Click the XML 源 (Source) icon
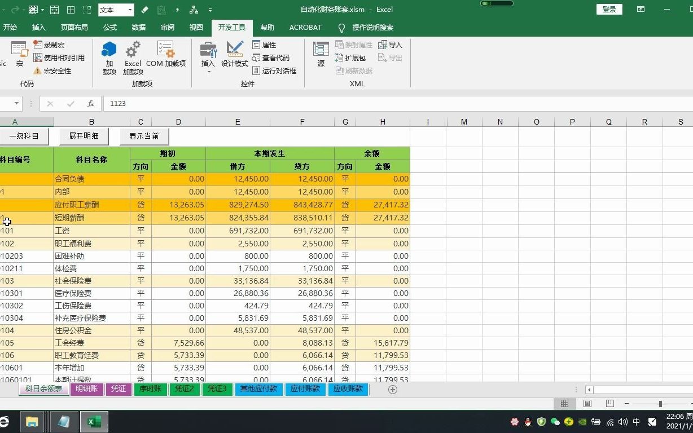The image size is (693, 433). pos(321,54)
